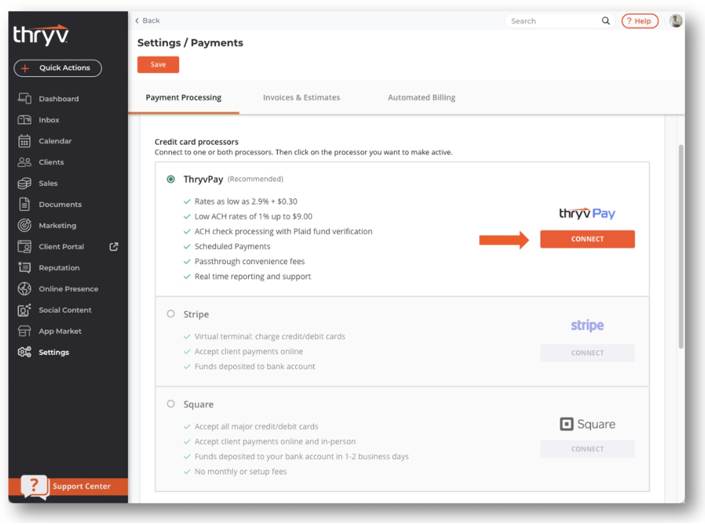Click the Settings gears icon
Viewport: 705px width, 525px height.
pyautogui.click(x=25, y=352)
